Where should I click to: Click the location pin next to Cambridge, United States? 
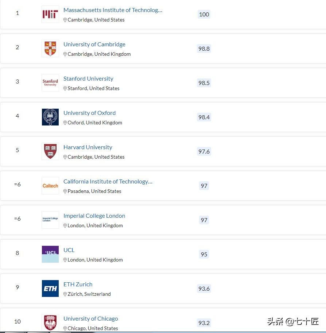tap(65, 20)
